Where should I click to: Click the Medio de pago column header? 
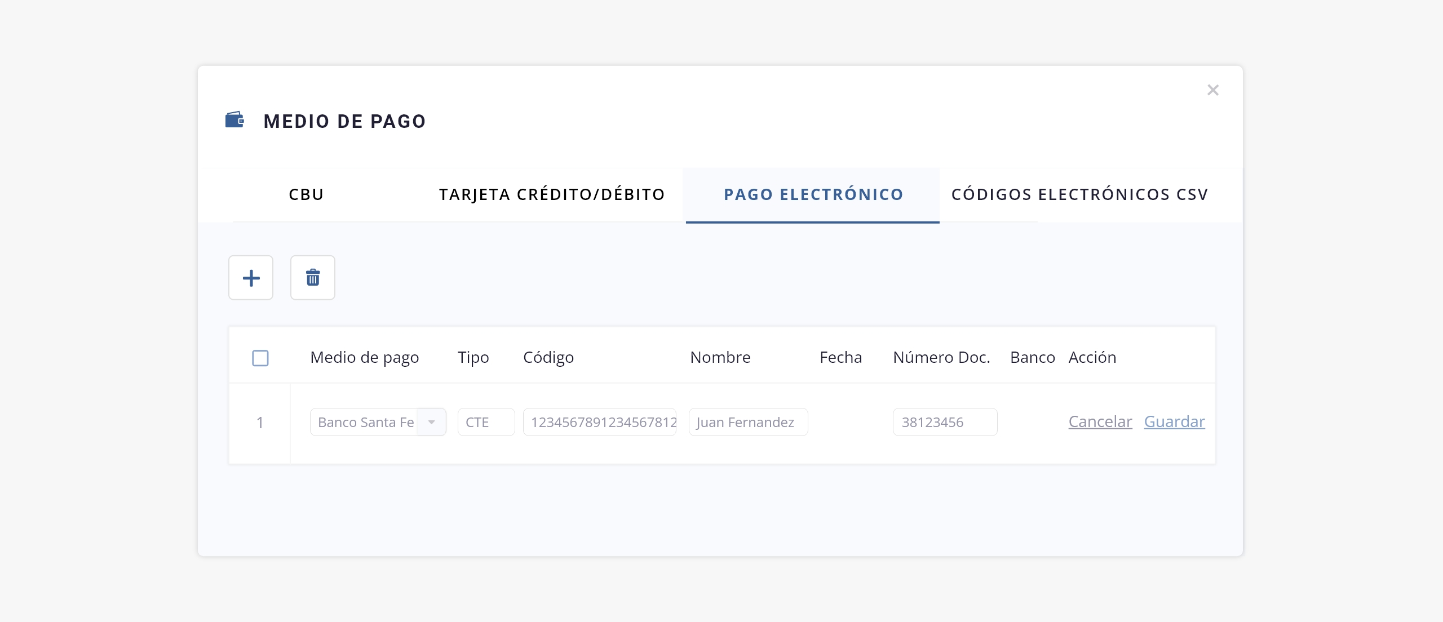(364, 357)
